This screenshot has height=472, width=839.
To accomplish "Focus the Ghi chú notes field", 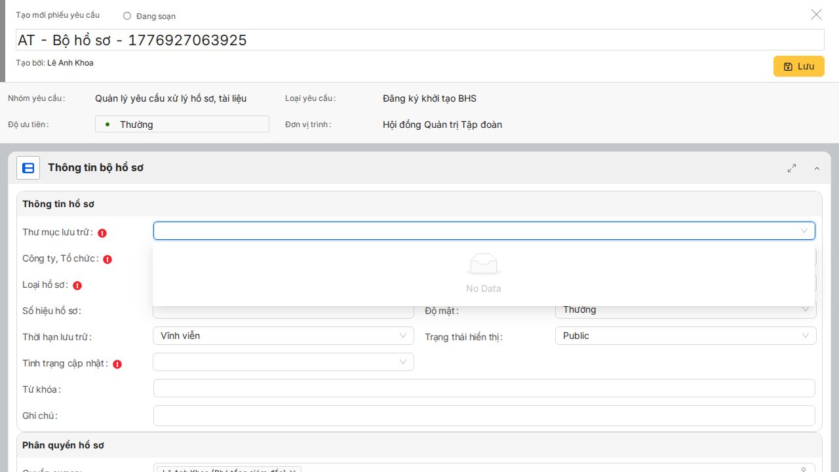I will [x=484, y=416].
